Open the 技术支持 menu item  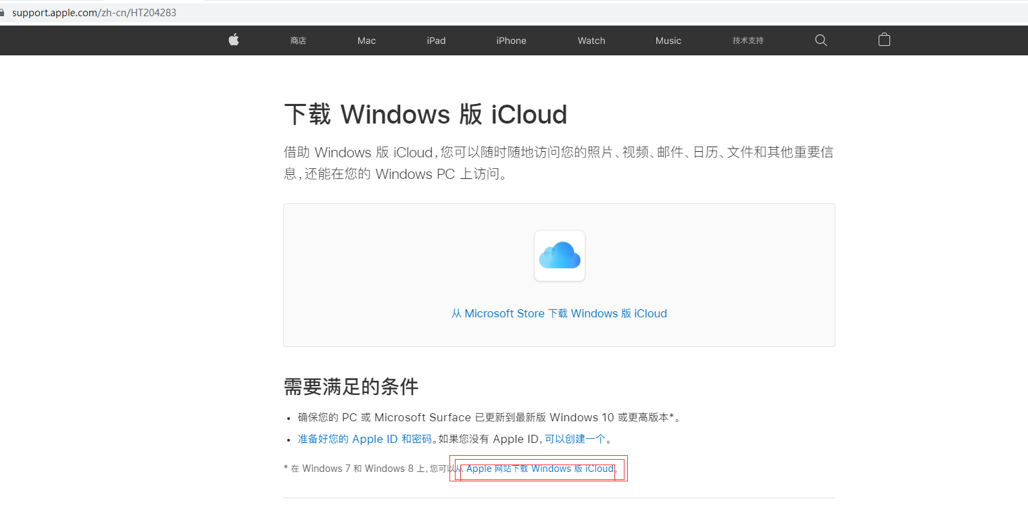click(748, 41)
